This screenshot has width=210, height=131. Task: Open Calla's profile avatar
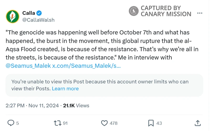tap(13, 16)
